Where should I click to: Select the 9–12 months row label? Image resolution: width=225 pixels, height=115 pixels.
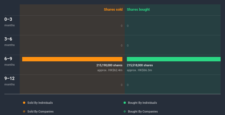(10, 81)
